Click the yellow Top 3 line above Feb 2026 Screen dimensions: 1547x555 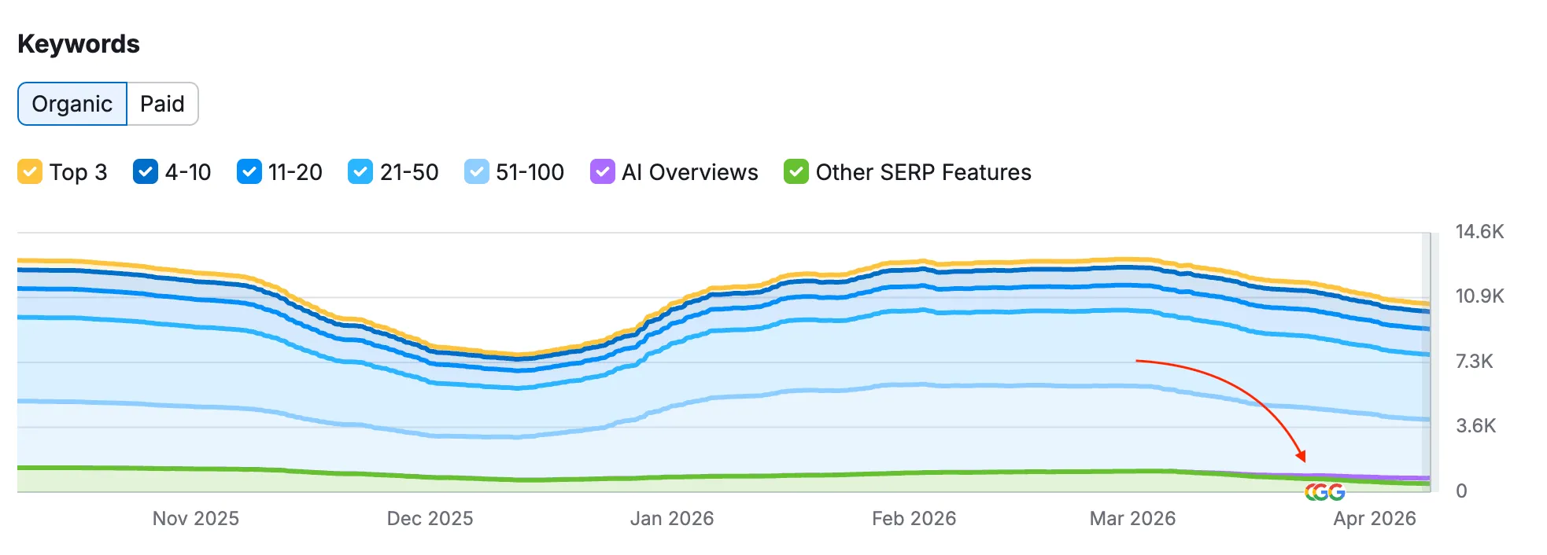[914, 262]
